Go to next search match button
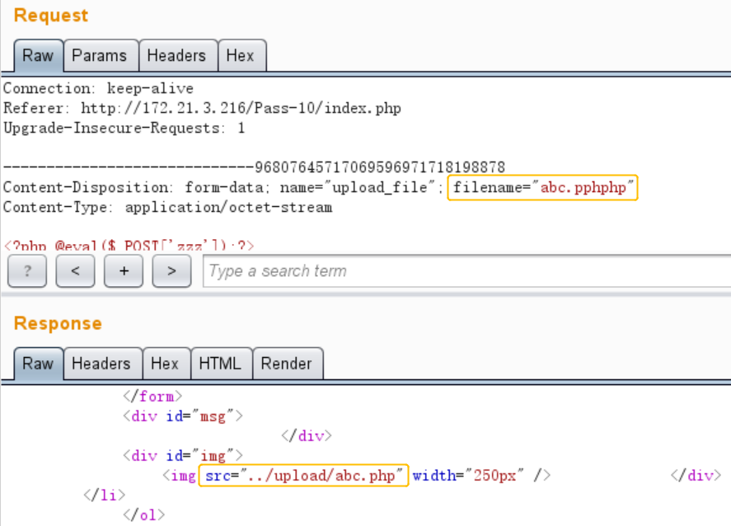 point(172,271)
